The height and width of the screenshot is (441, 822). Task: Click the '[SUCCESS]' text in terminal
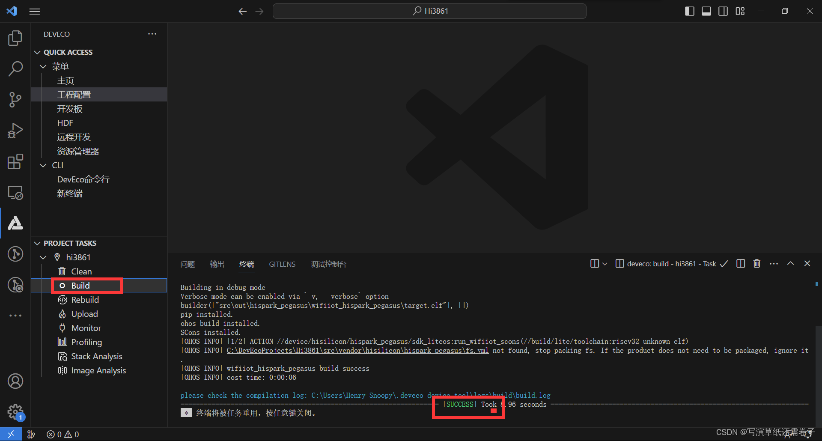pyautogui.click(x=459, y=404)
